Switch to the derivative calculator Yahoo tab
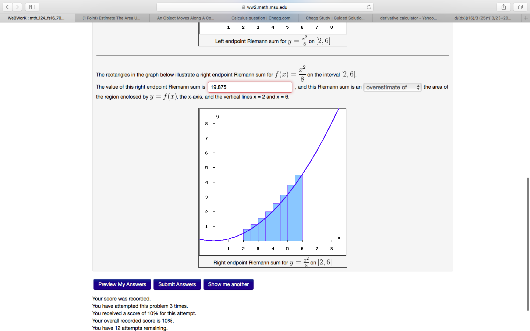 pos(409,18)
